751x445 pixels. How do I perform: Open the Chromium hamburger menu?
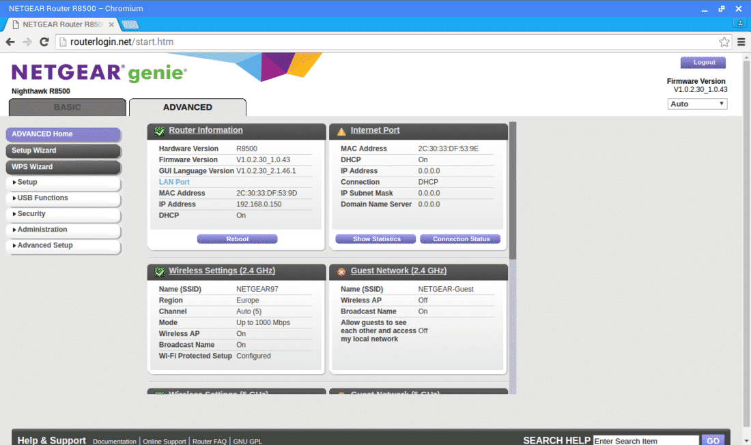(741, 42)
